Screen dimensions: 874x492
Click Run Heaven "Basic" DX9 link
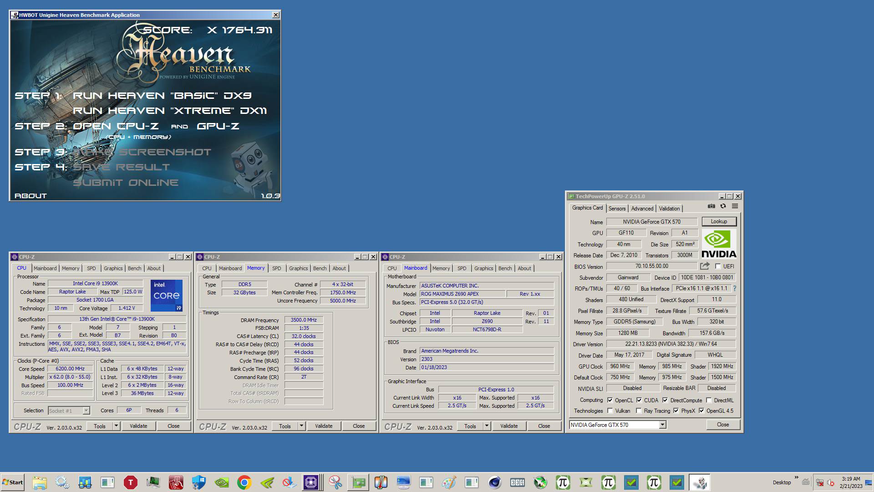[x=162, y=96]
